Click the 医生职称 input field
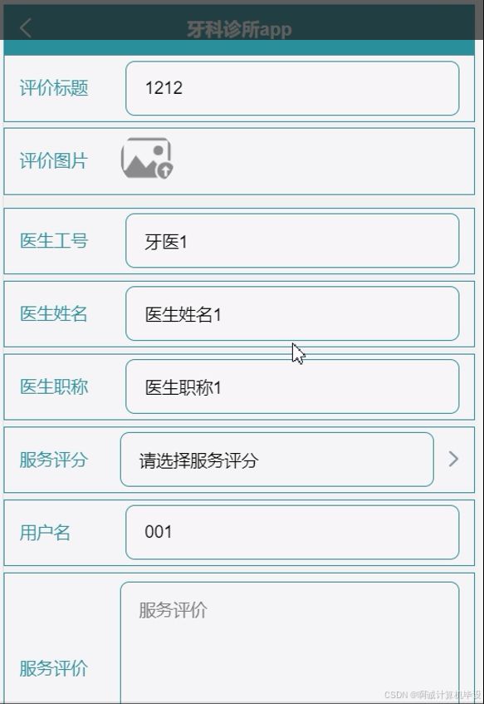 pyautogui.click(x=292, y=386)
